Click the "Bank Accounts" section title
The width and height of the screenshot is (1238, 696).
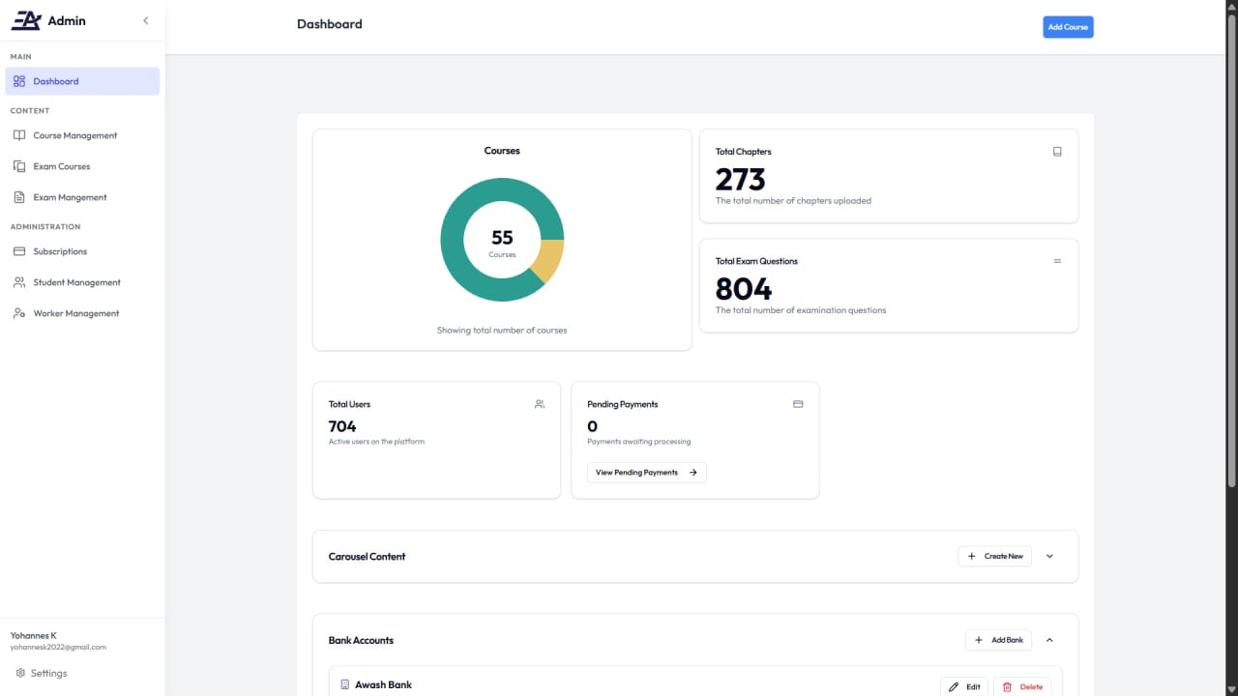point(361,640)
